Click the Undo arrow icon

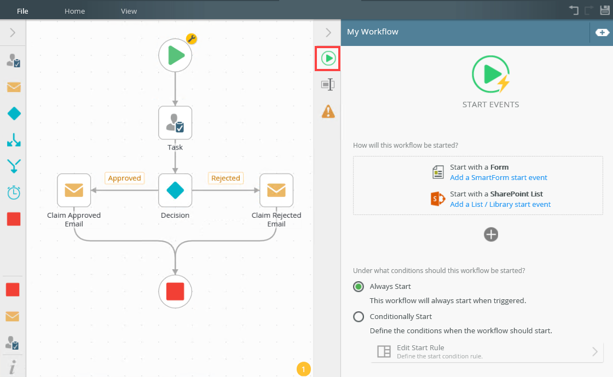tap(574, 10)
